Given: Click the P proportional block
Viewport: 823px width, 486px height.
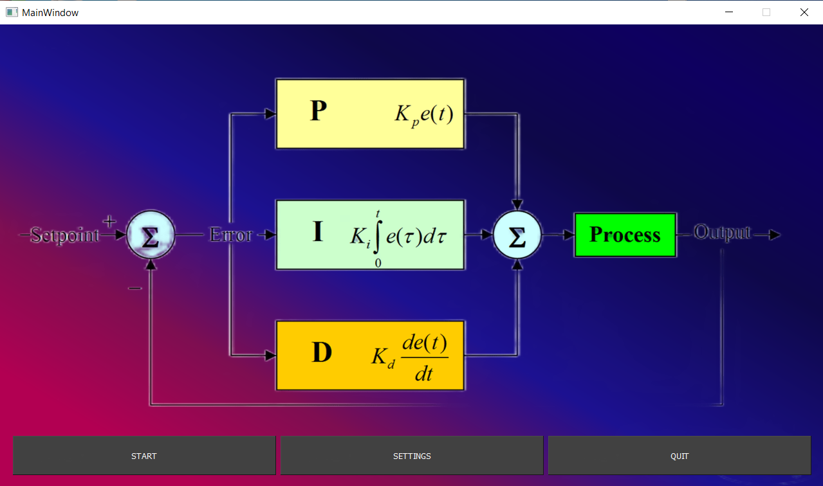Looking at the screenshot, I should [x=370, y=113].
